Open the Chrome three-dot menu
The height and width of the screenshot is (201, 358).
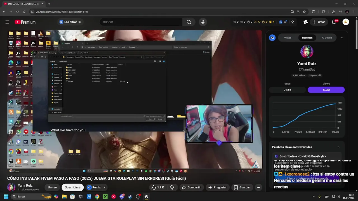[354, 12]
